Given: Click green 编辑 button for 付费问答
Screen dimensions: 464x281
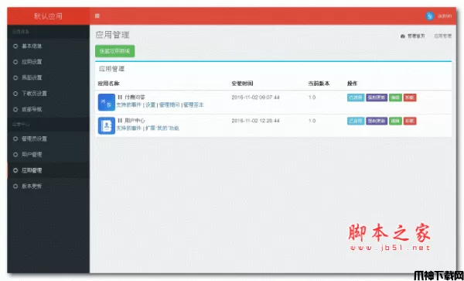Looking at the screenshot, I should tap(395, 98).
